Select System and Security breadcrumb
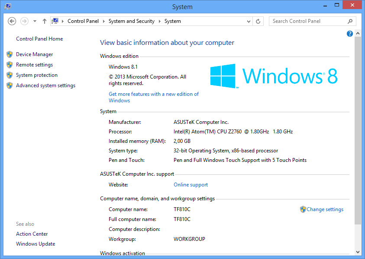This screenshot has width=365, height=259. click(x=132, y=21)
